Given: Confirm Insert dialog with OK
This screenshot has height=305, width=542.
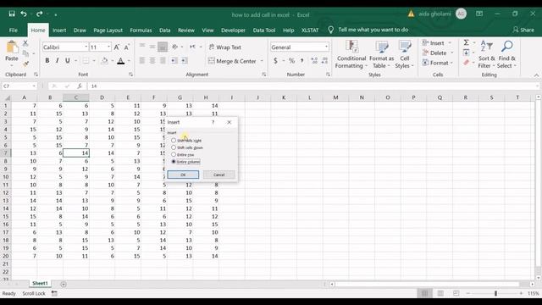Looking at the screenshot, I should tap(183, 175).
